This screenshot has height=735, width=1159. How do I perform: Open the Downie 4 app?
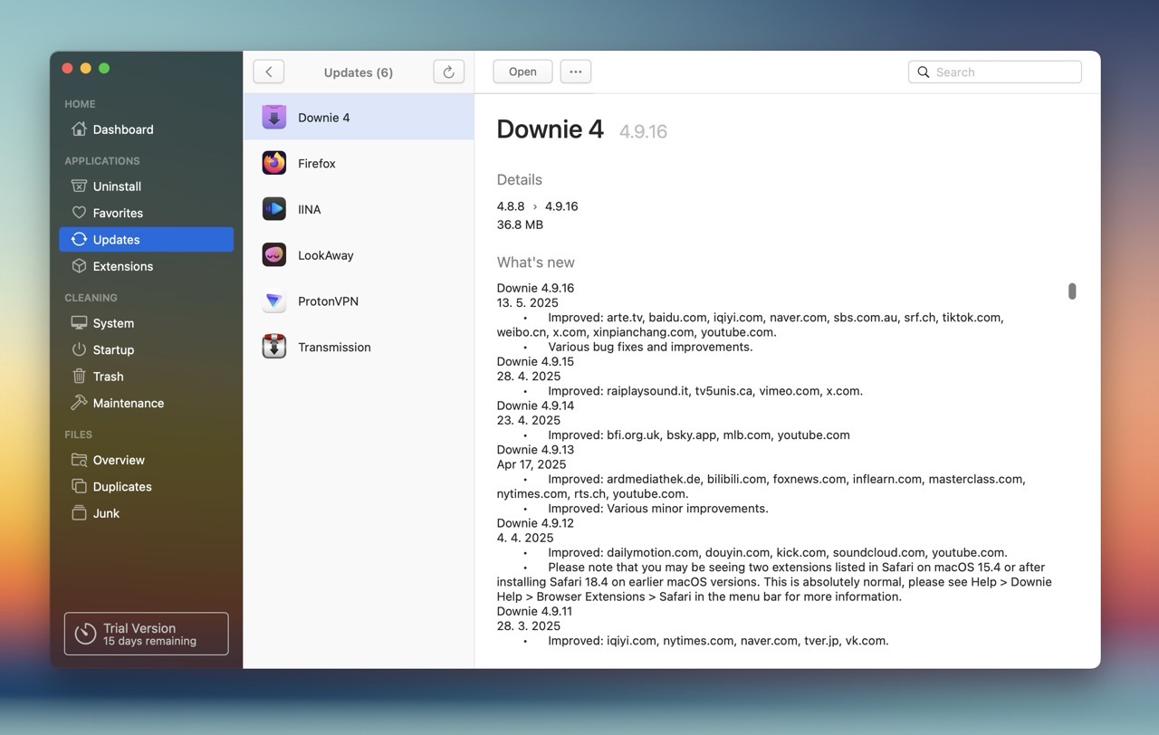522,72
